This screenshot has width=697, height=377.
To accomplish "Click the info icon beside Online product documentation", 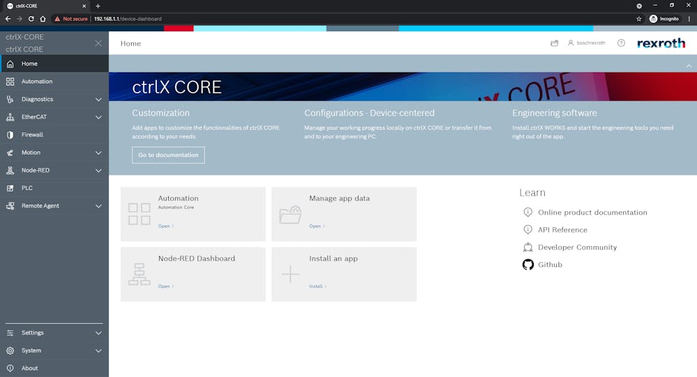I will click(527, 213).
